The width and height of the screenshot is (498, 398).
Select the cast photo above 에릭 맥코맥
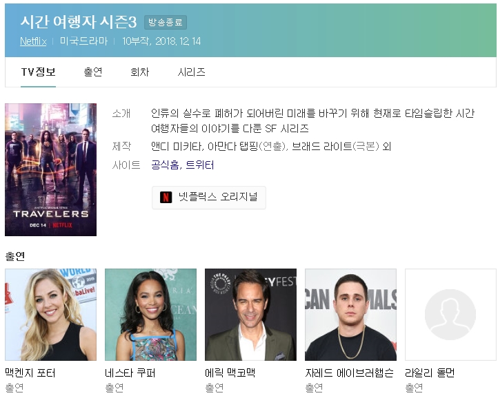[x=250, y=314]
